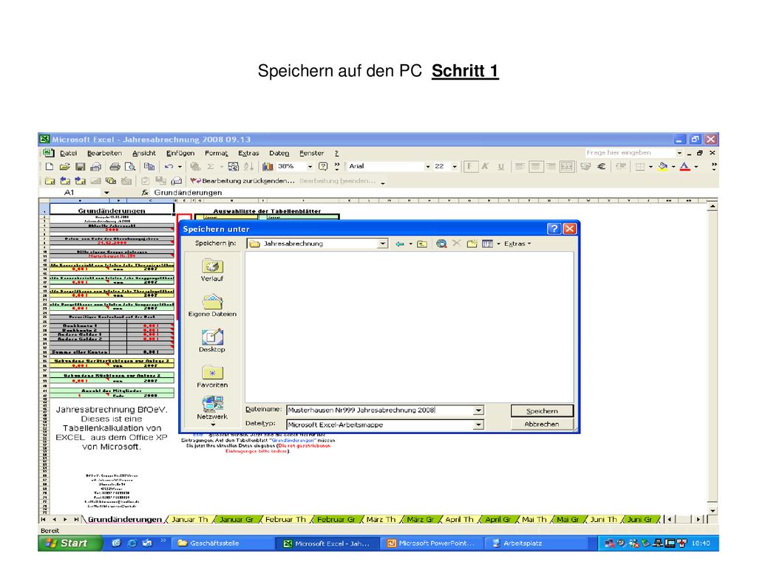Image resolution: width=757 pixels, height=567 pixels.
Task: Click the Undo arrow icon
Action: tap(169, 166)
